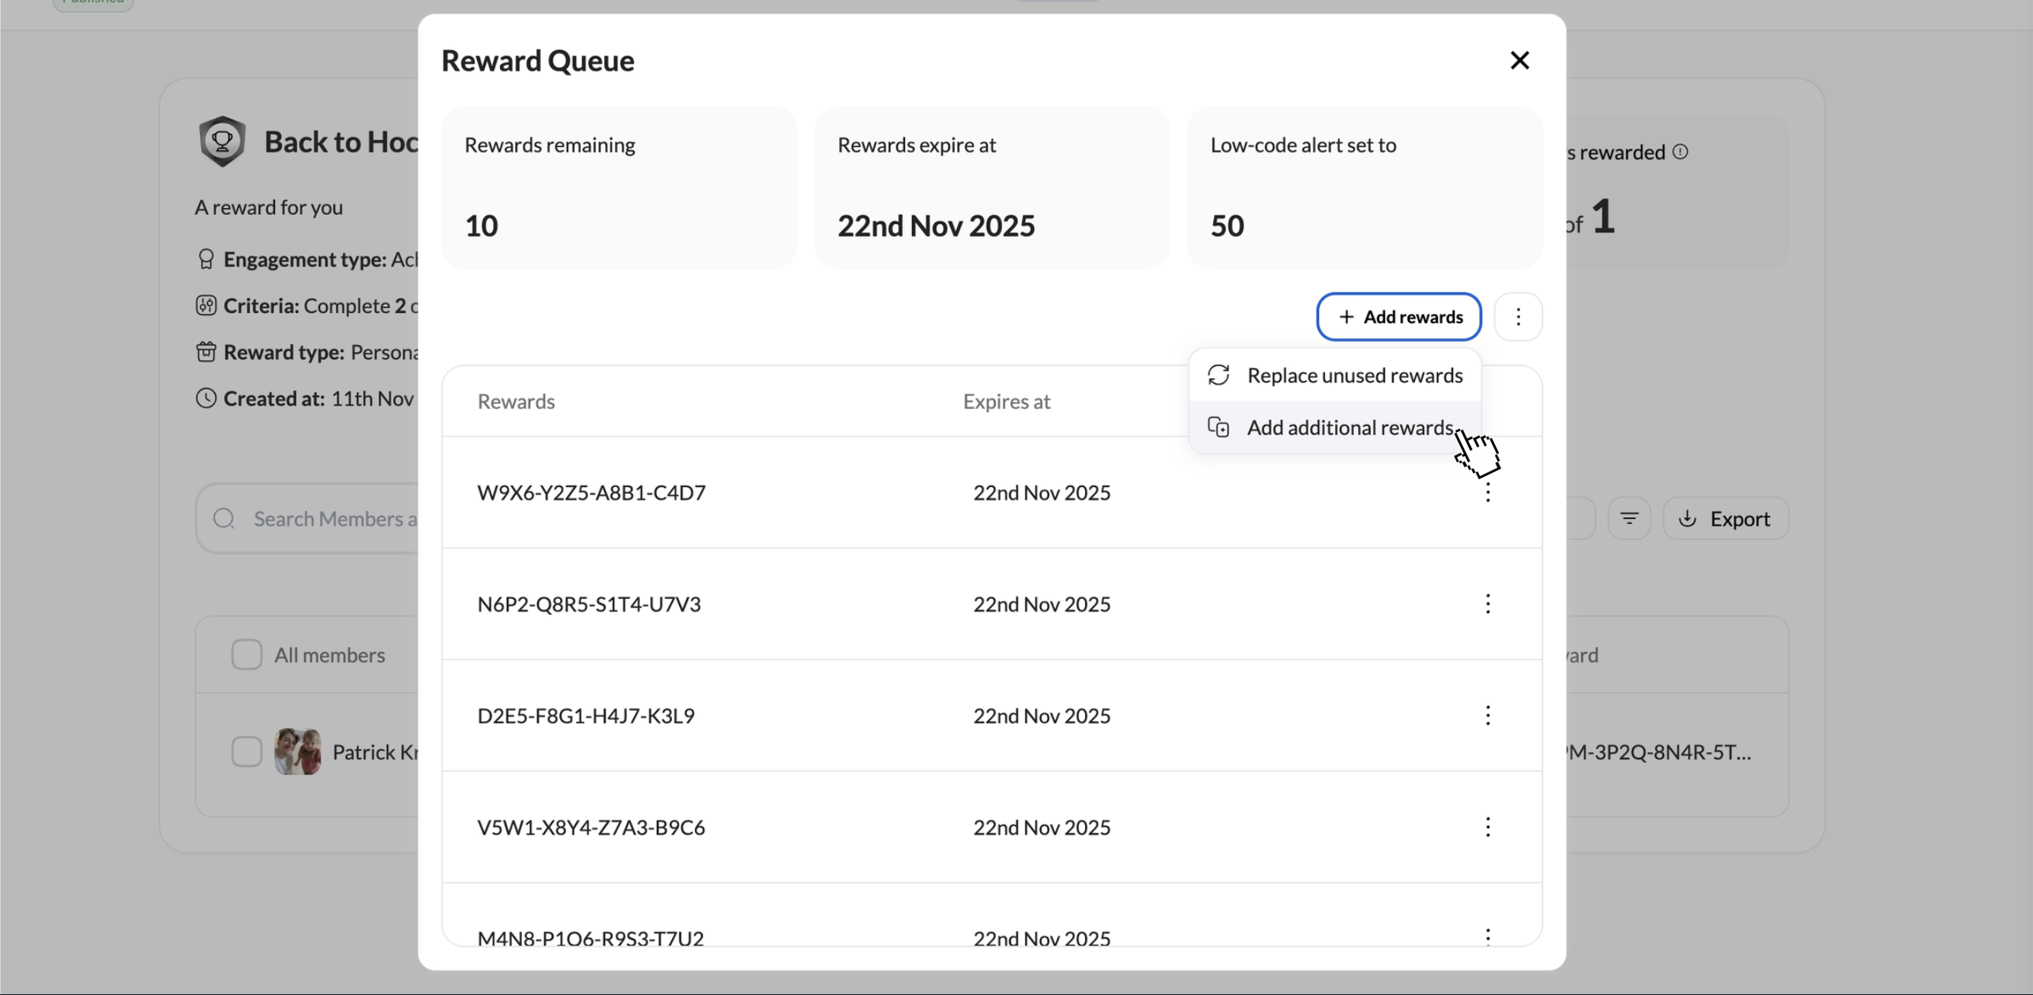Image resolution: width=2033 pixels, height=995 pixels.
Task: Click the Add rewards button
Action: [1398, 316]
